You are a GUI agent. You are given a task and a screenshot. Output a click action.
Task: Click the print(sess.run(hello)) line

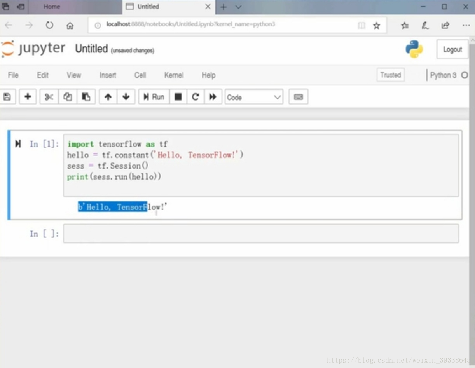coord(114,177)
